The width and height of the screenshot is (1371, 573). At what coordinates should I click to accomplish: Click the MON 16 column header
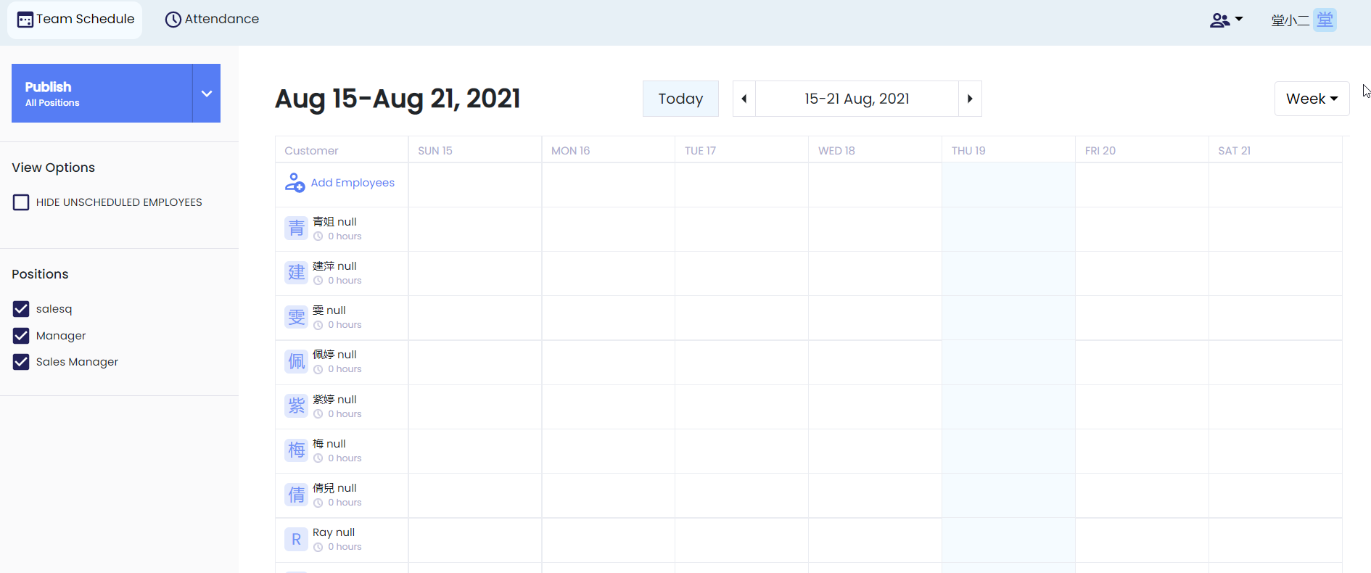click(609, 150)
